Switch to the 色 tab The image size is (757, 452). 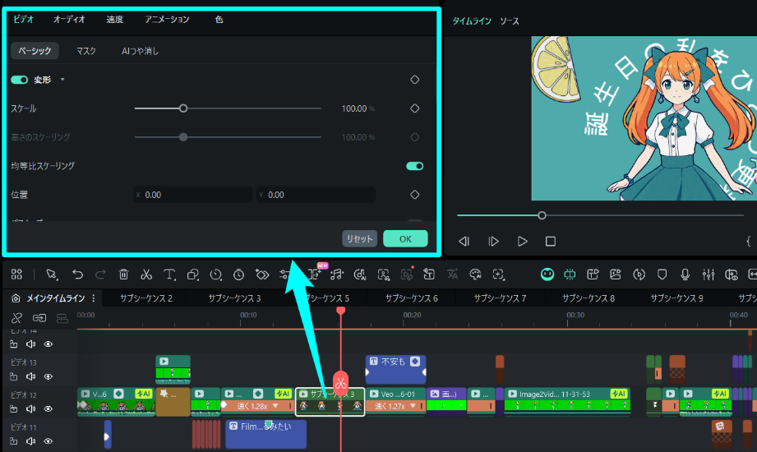219,20
